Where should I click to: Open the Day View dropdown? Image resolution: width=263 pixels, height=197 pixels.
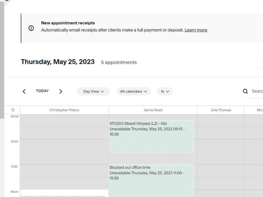[94, 91]
